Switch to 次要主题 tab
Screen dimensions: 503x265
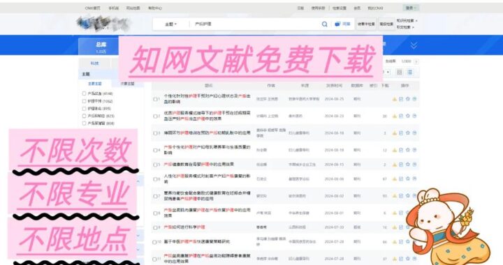click(127, 84)
